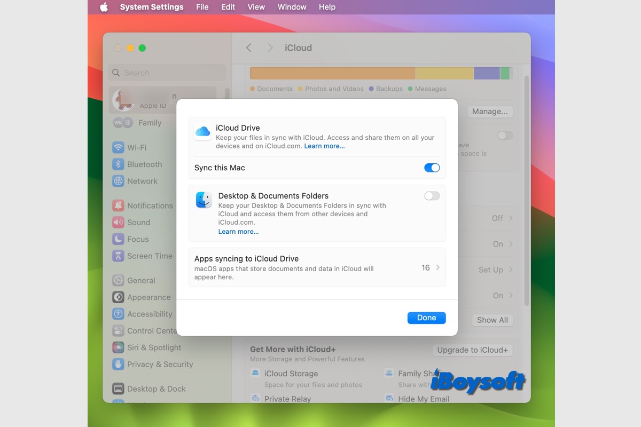Expand Apps syncing to iCloud Drive chevron

(x=437, y=267)
